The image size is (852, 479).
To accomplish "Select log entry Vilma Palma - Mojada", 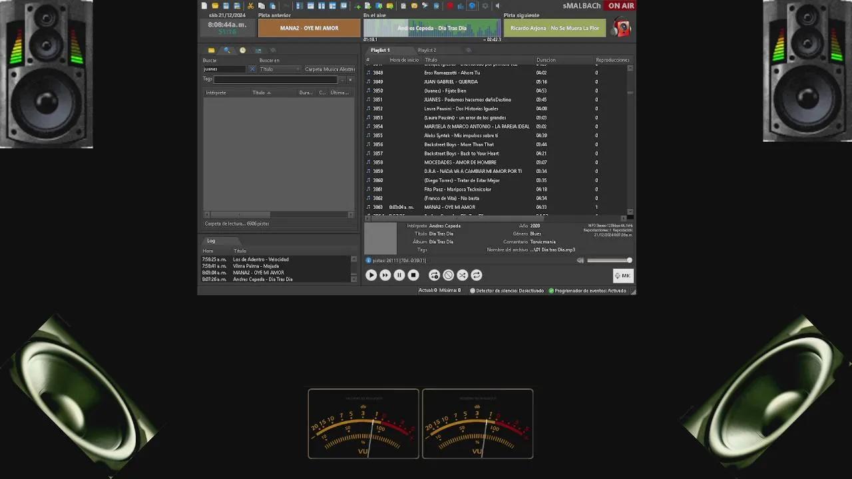I will pyautogui.click(x=276, y=266).
